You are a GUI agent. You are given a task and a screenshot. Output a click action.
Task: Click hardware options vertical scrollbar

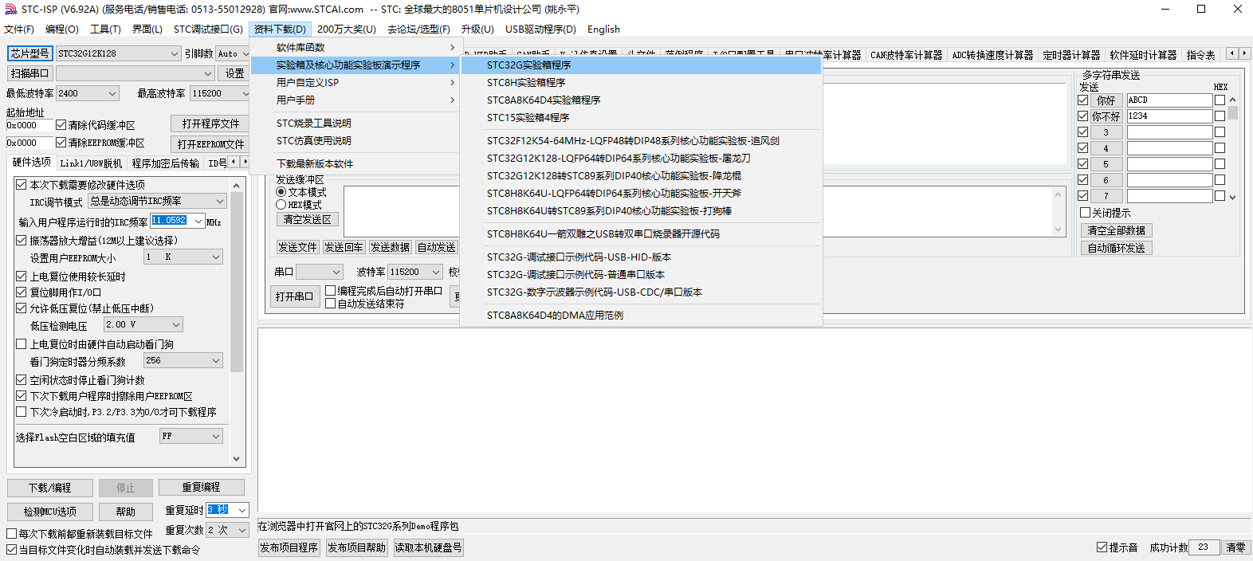point(237,321)
